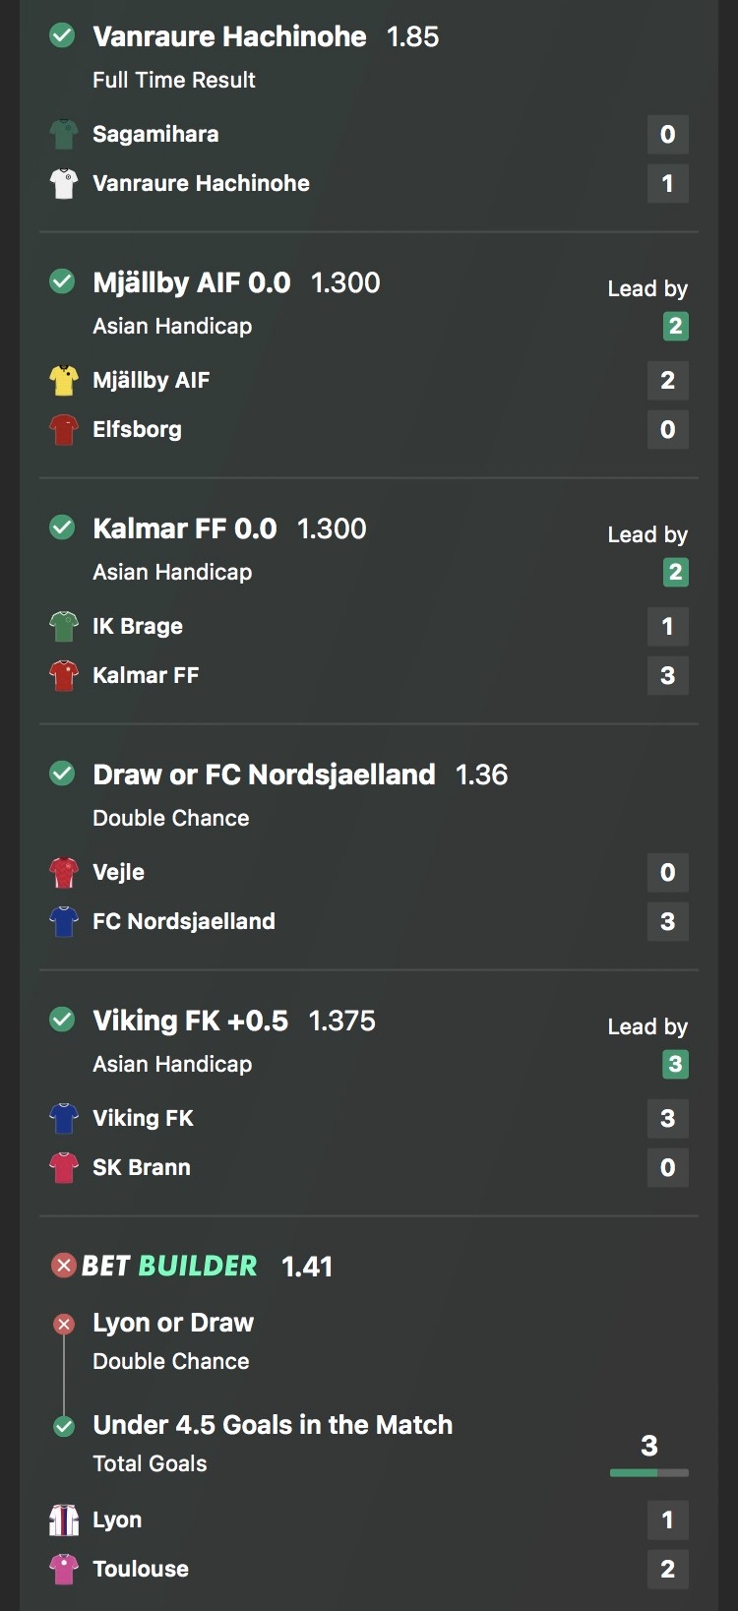Click the IK Brage green jersey icon
The width and height of the screenshot is (738, 1611).
tap(64, 627)
